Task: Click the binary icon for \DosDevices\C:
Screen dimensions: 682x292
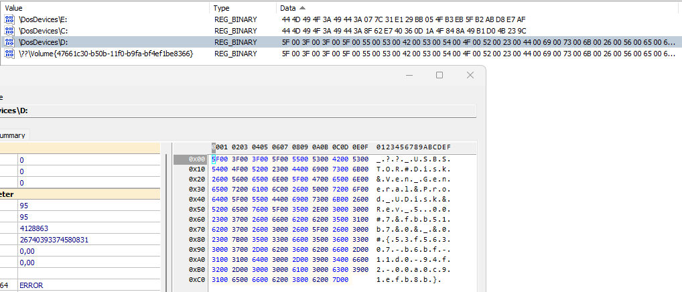Action: [x=9, y=31]
